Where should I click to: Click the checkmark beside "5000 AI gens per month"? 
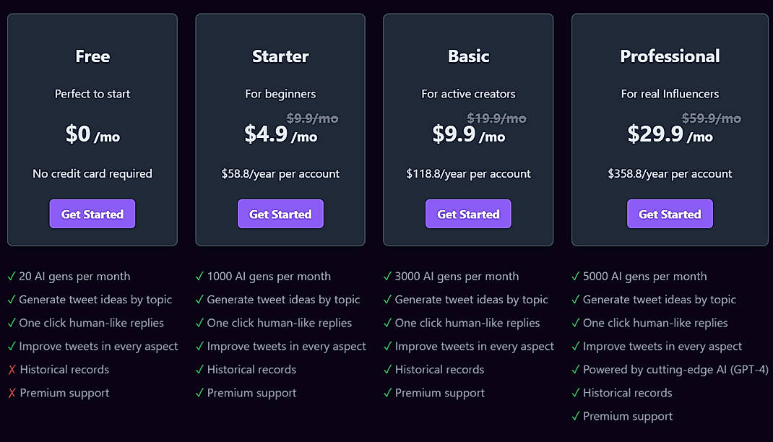[x=576, y=276]
